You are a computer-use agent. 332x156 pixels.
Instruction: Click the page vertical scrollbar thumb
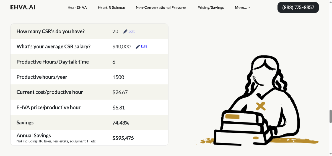tap(330, 116)
